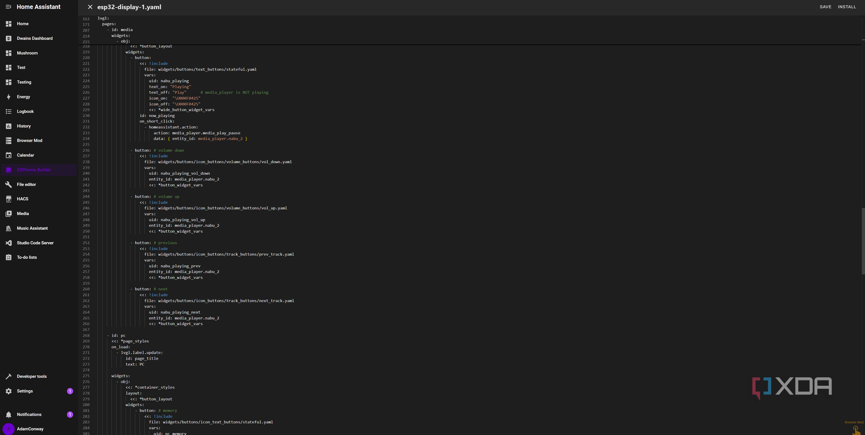Open Dwains Dashboard sidebar item
The height and width of the screenshot is (435, 865).
(x=39, y=38)
